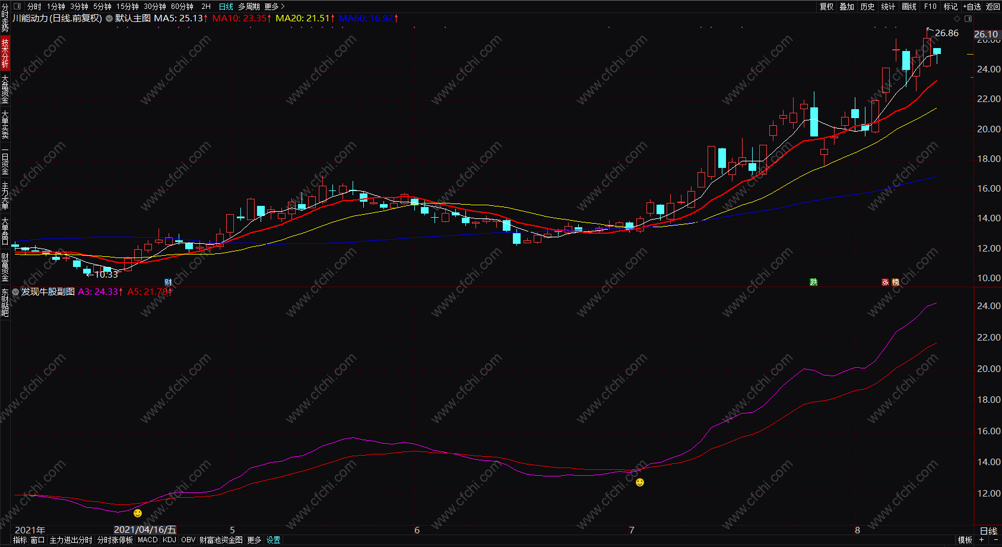Open F10 company info
The height and width of the screenshot is (547, 1002).
(x=930, y=7)
